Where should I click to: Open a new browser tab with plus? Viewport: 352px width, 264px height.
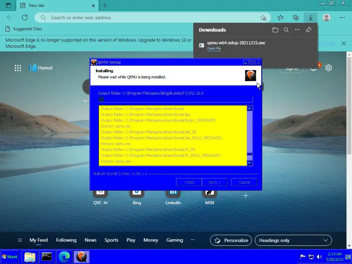104,5
